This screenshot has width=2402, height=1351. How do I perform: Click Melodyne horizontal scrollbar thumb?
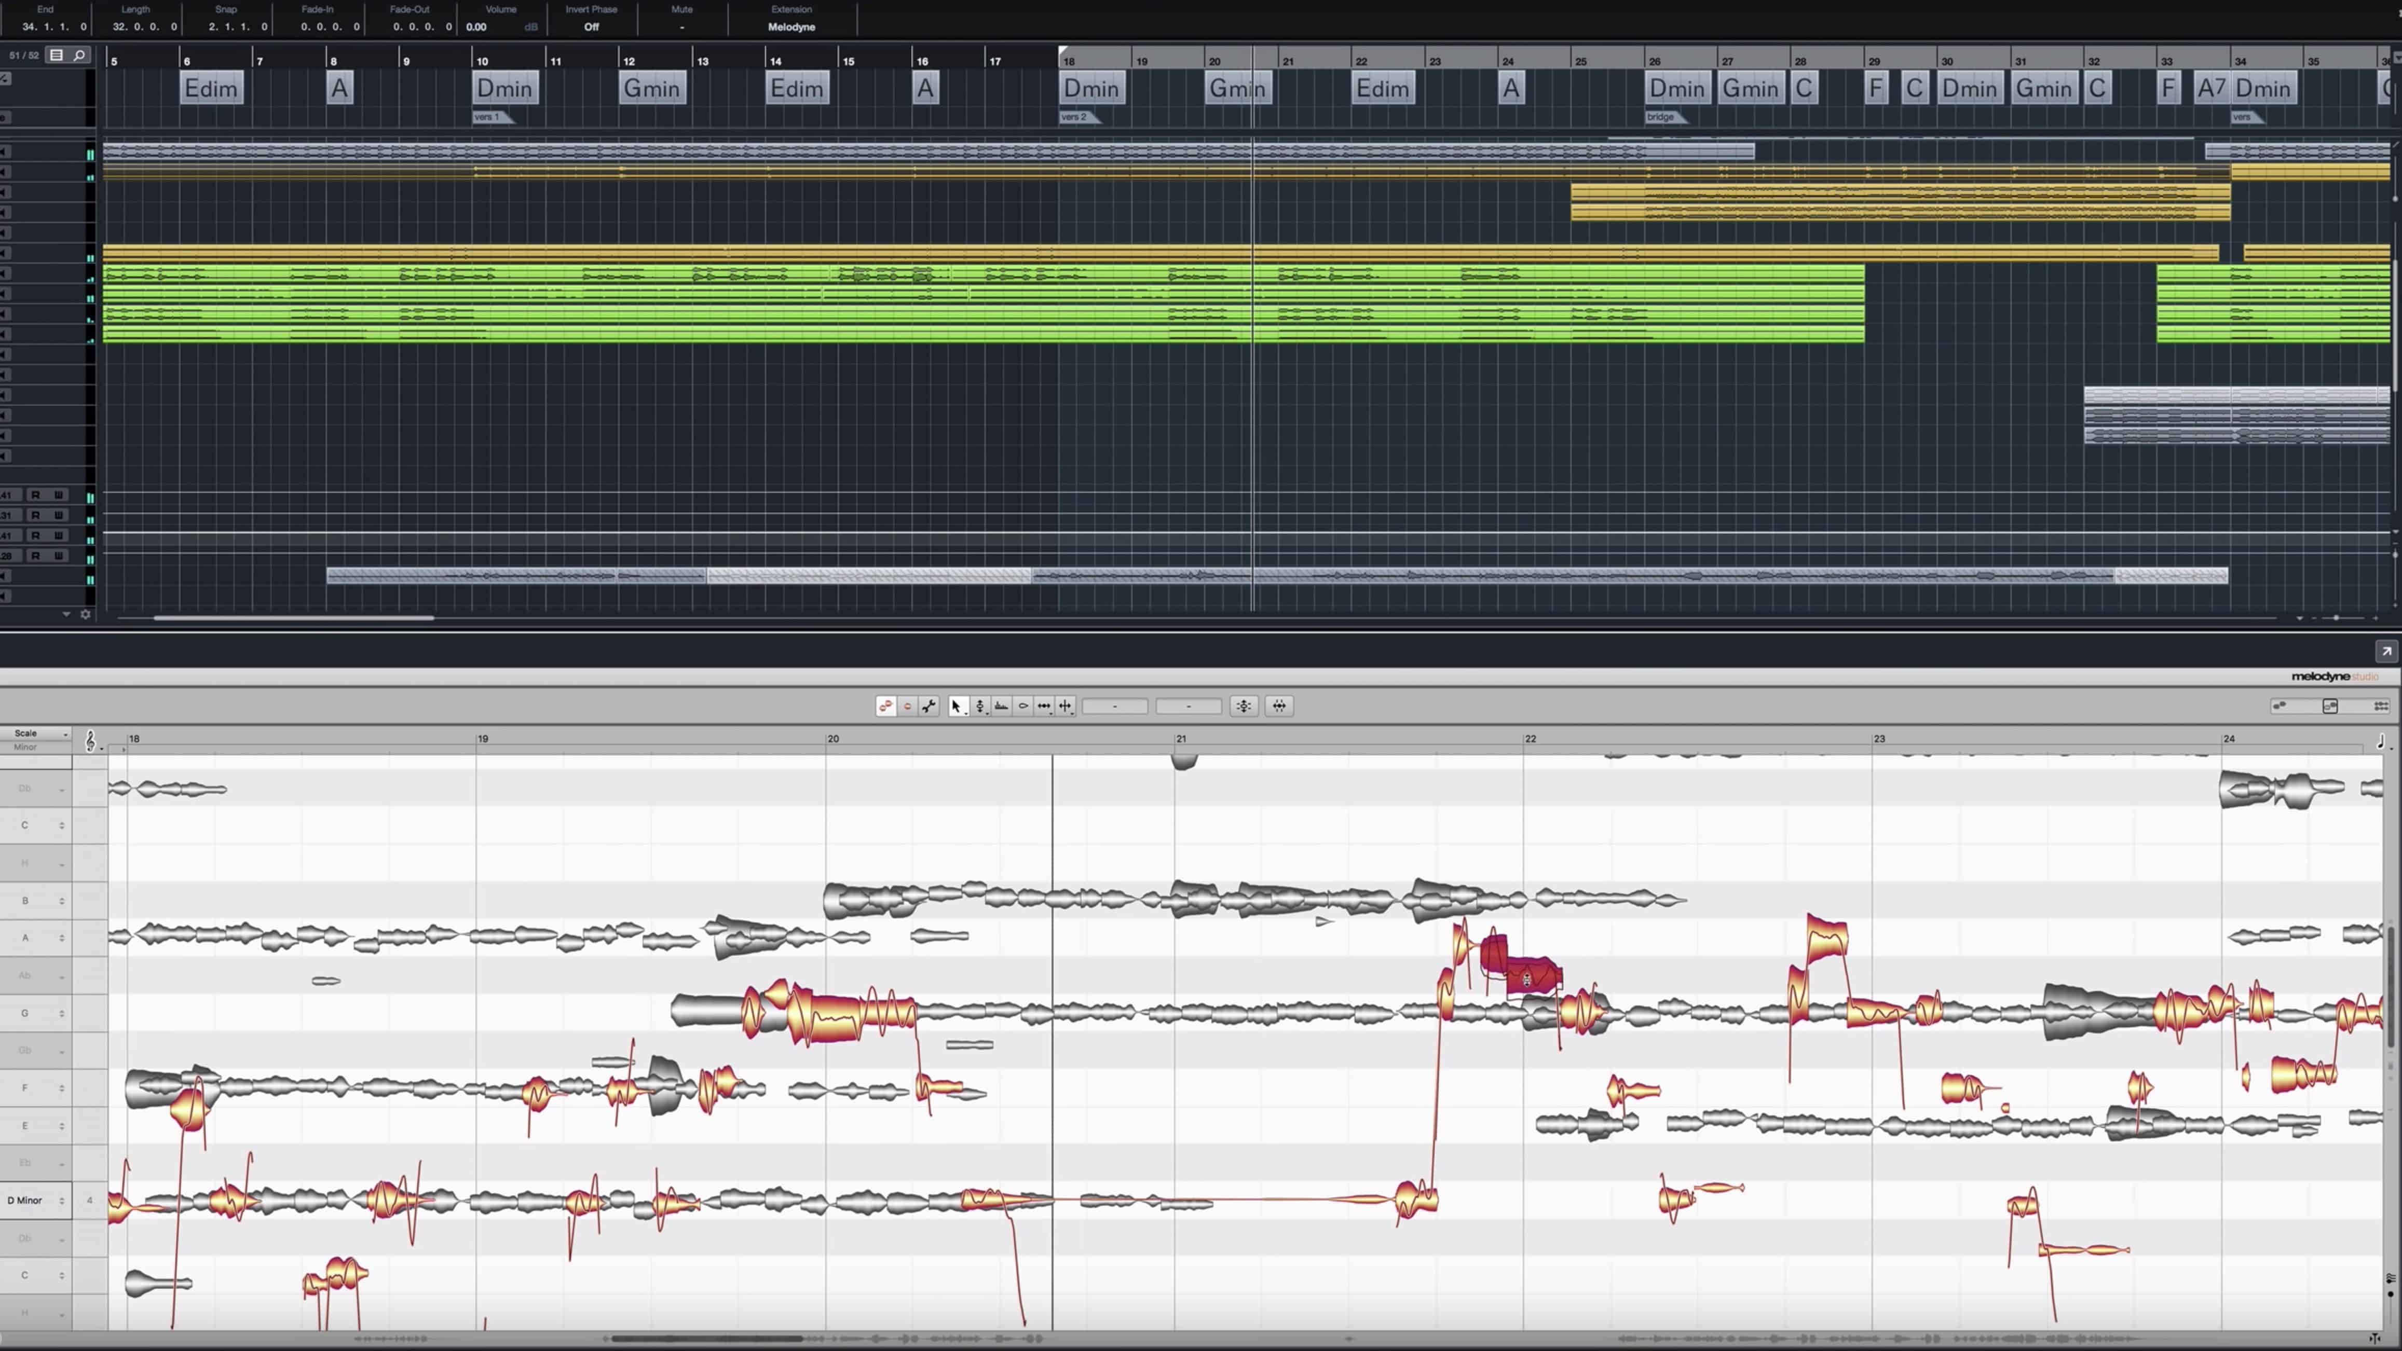click(x=707, y=1339)
